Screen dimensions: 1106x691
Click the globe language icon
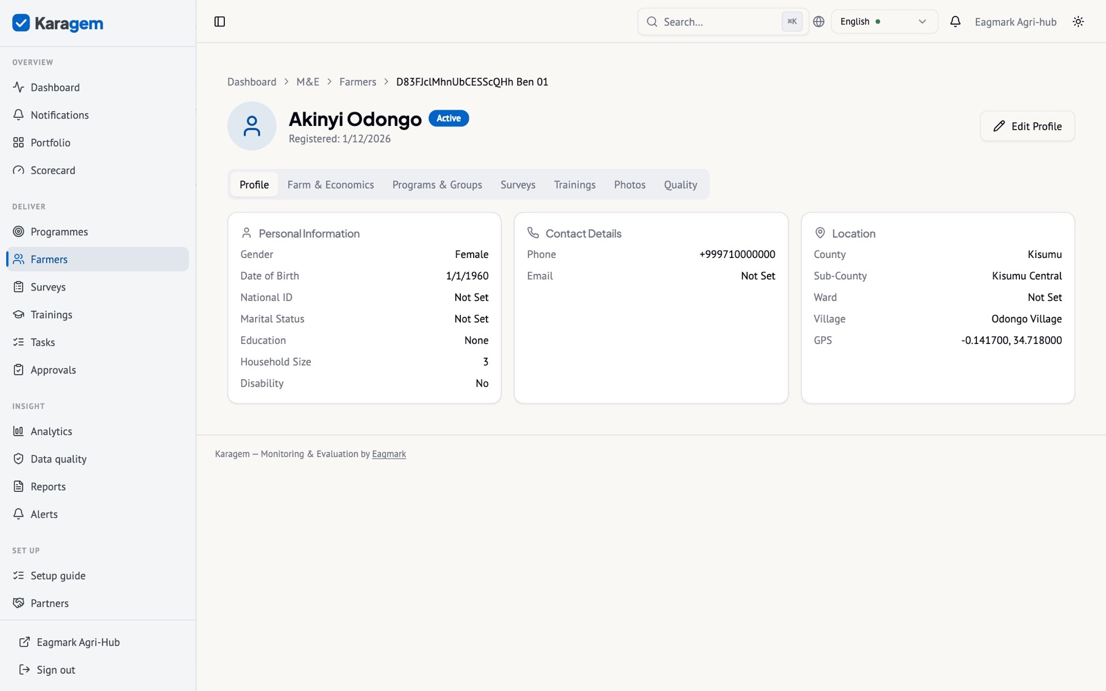(x=818, y=21)
